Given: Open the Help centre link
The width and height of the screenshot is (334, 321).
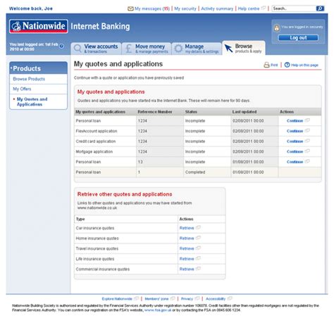Looking at the screenshot, I should tap(249, 8).
